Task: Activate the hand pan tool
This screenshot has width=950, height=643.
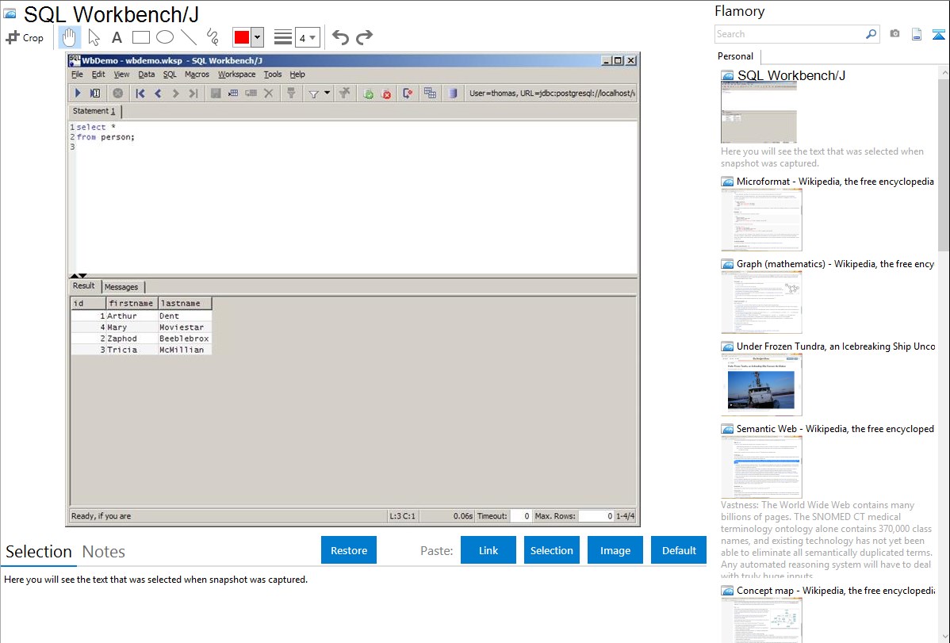Action: pos(69,37)
